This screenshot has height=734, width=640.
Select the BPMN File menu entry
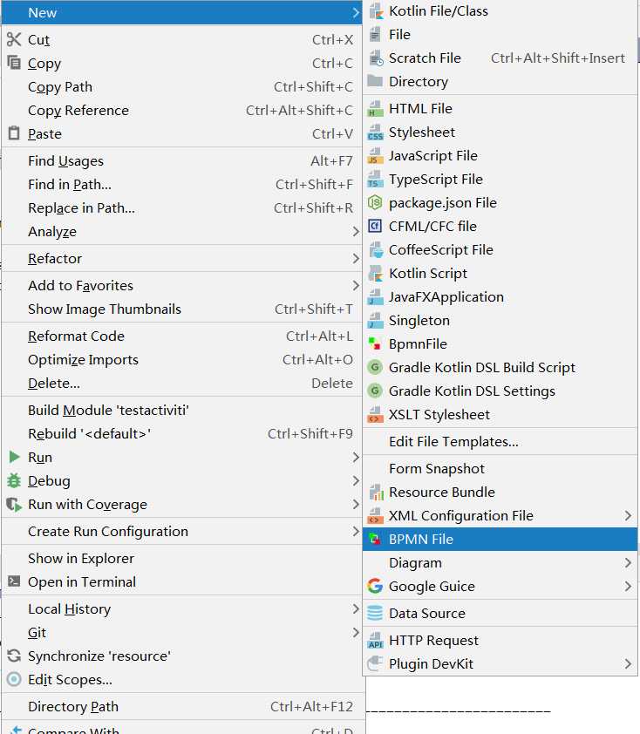click(x=500, y=539)
